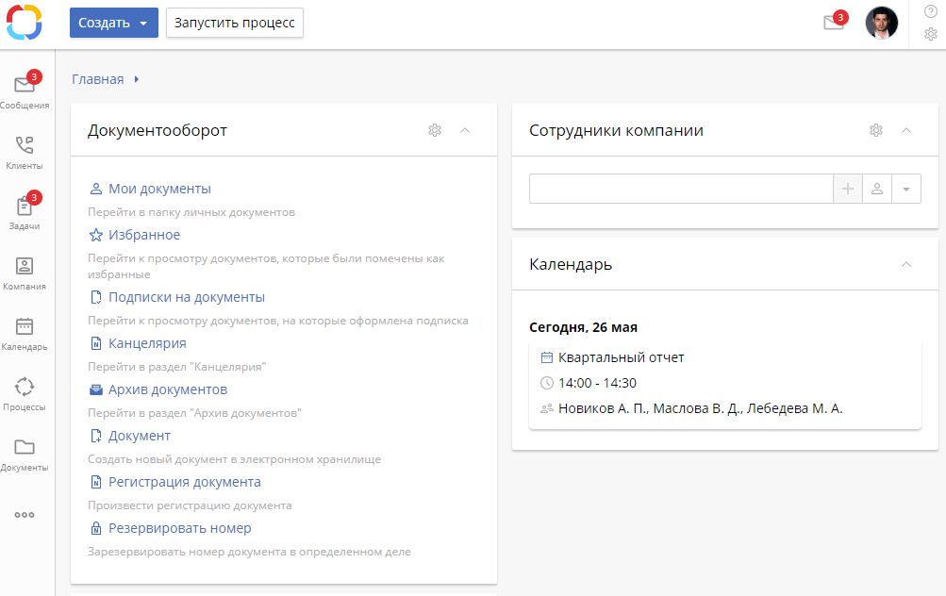Image resolution: width=946 pixels, height=596 pixels.
Task: Click the document icon beside Подписки на документы
Action: click(x=95, y=297)
